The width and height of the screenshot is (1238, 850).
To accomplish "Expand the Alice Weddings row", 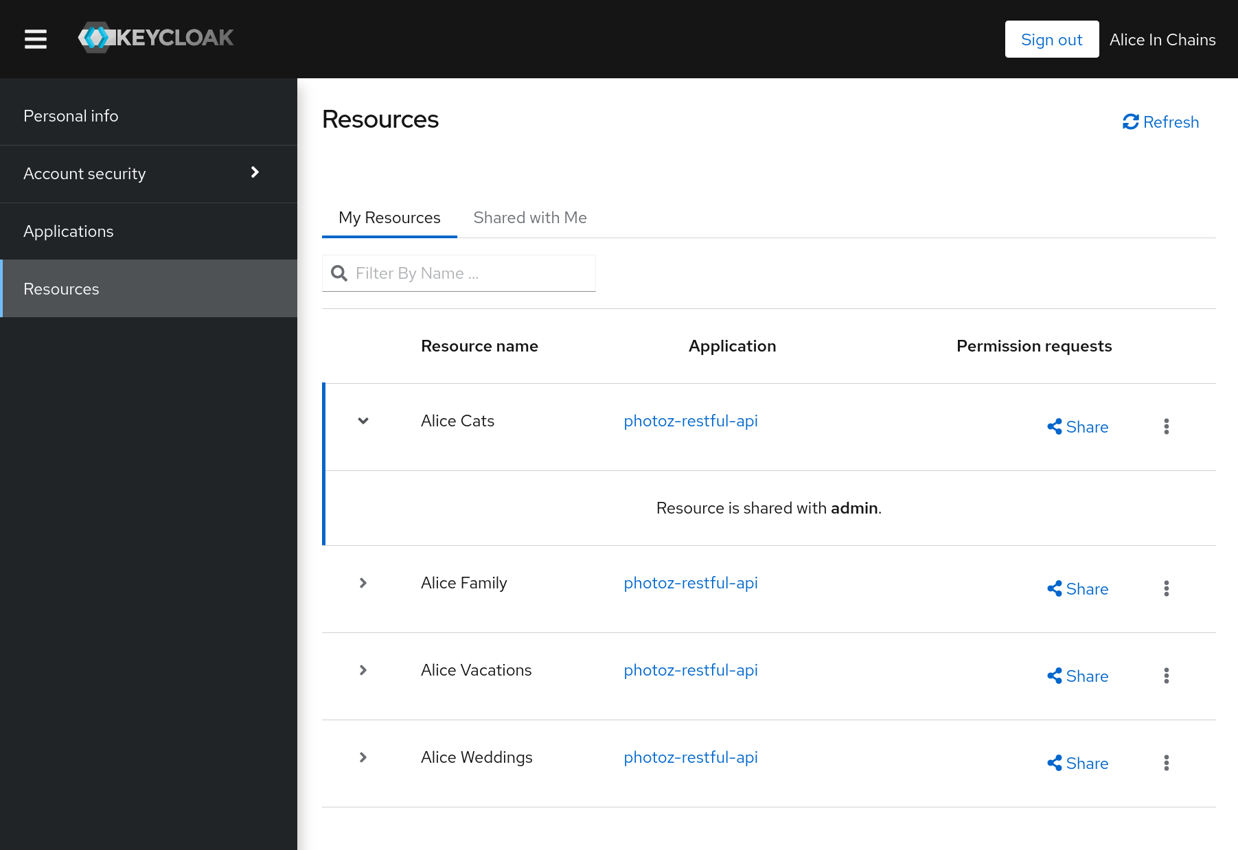I will click(363, 757).
